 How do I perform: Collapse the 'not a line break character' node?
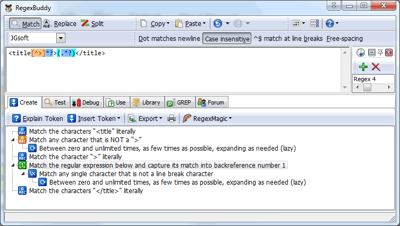click(x=23, y=174)
